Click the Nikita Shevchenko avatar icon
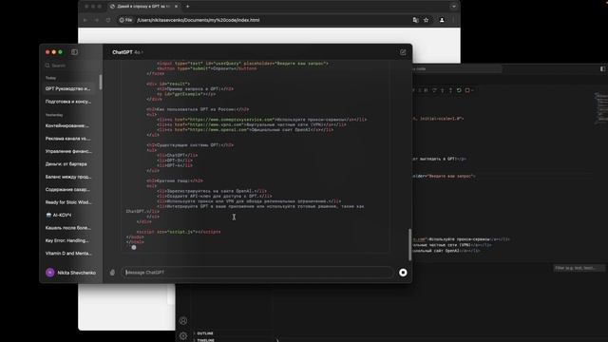The height and width of the screenshot is (342, 608). click(x=50, y=273)
